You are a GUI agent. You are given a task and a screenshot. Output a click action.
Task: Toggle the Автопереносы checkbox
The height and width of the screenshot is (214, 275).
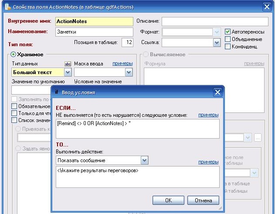click(227, 32)
